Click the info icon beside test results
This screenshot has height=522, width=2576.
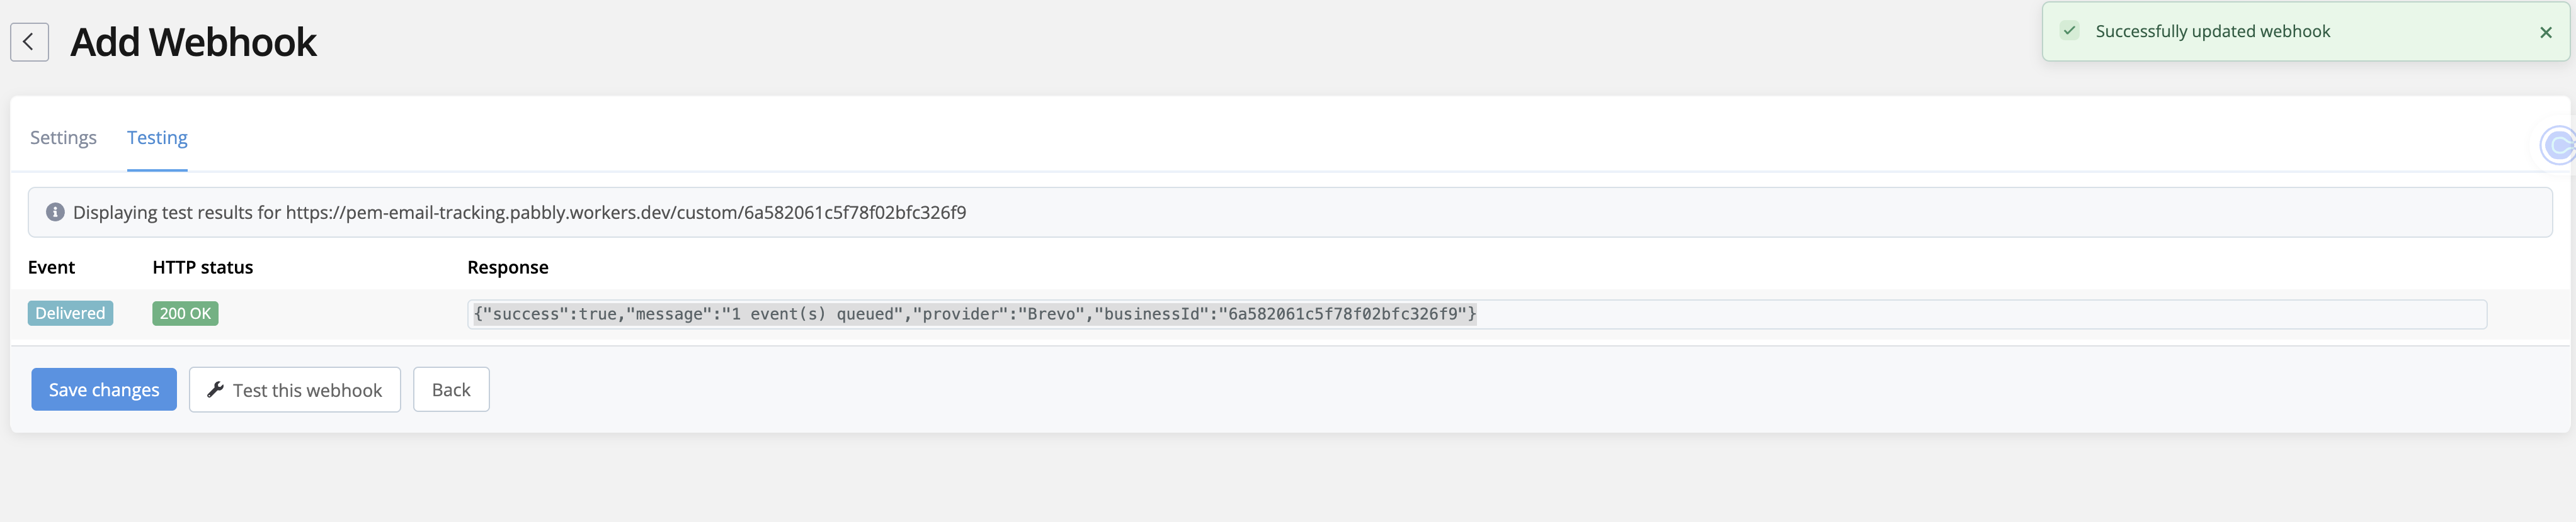pos(55,213)
